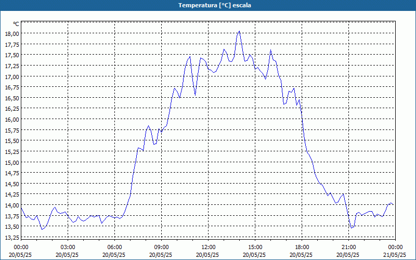Click the "17,50" y-axis label
Image resolution: width=416 pixels, height=260 pixels.
(x=12, y=55)
